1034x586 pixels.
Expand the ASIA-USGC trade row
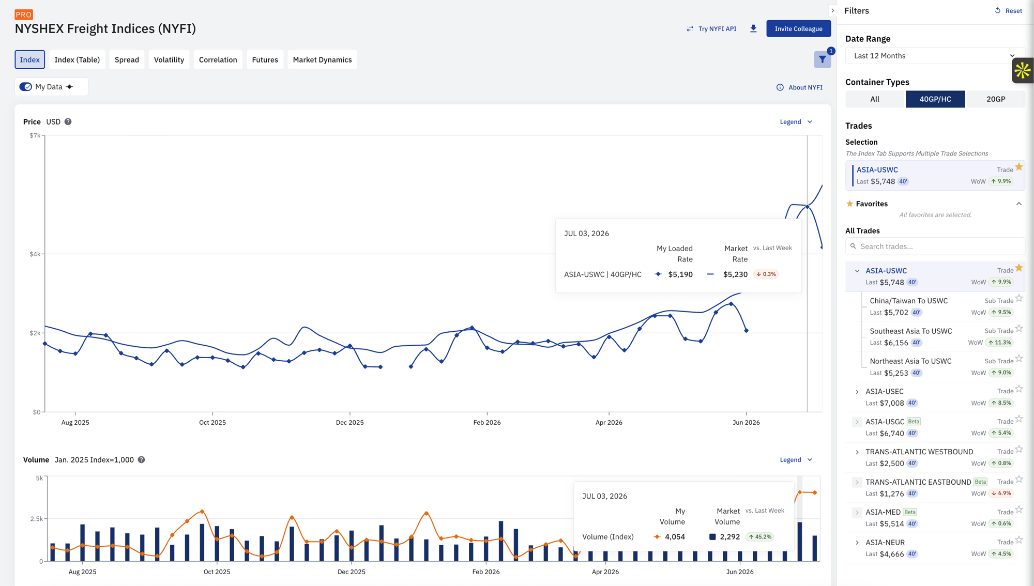857,422
